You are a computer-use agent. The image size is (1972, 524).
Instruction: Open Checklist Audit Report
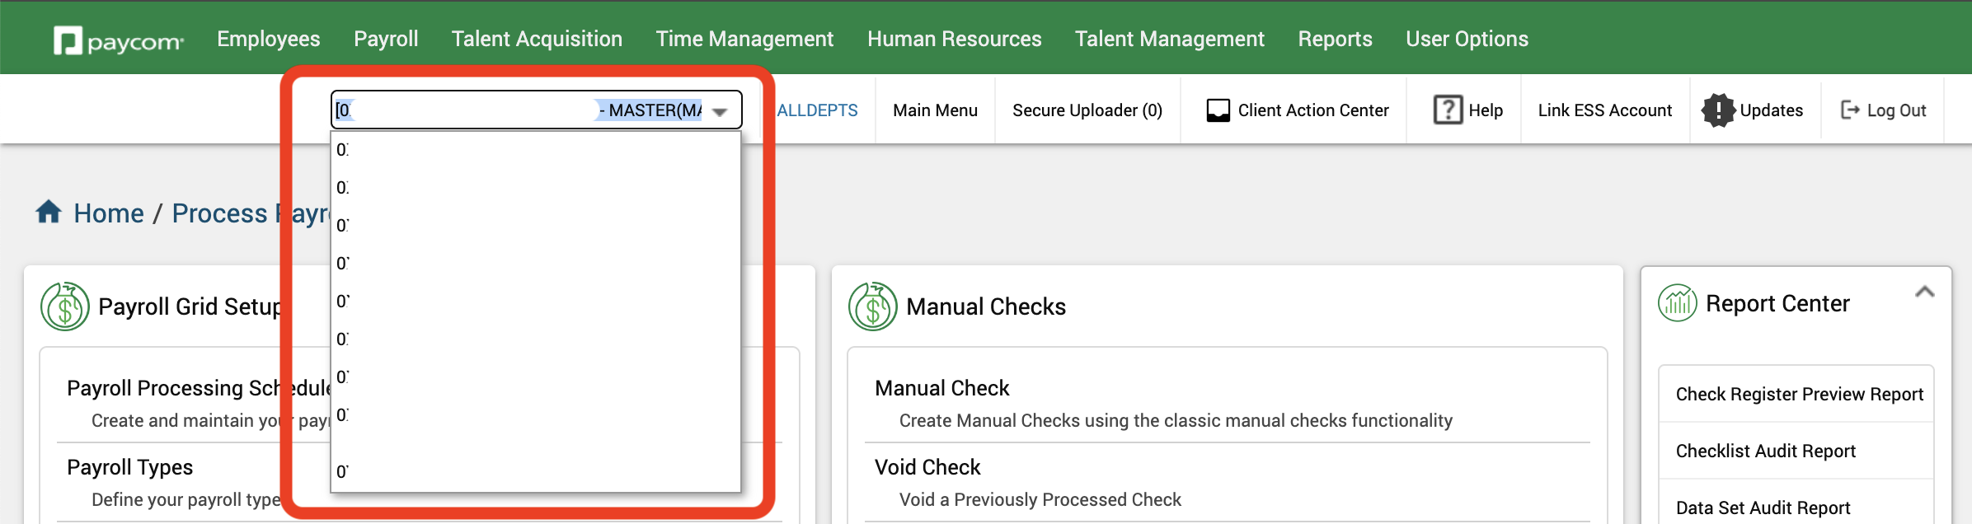pos(1765,451)
